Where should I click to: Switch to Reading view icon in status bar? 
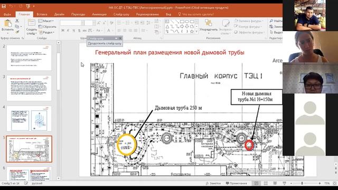coord(275,183)
